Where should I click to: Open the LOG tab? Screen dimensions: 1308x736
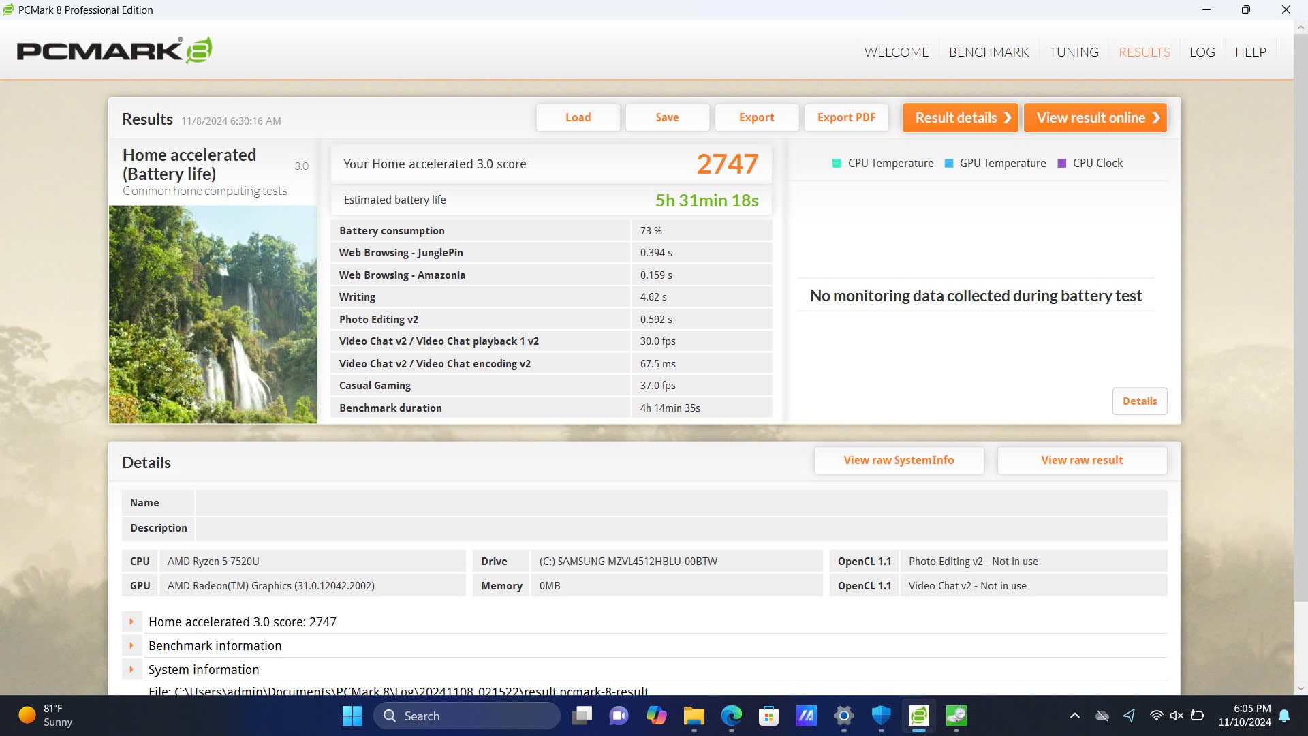pyautogui.click(x=1202, y=52)
